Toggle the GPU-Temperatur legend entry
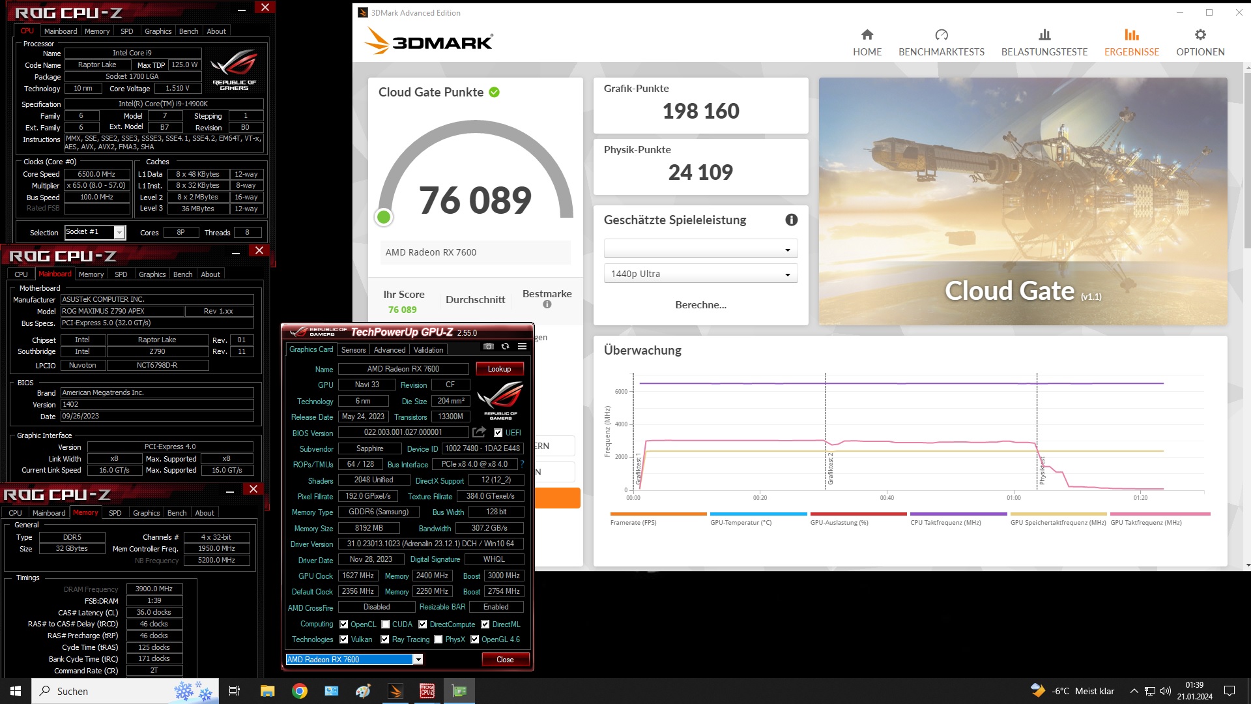This screenshot has height=704, width=1251. tap(758, 520)
